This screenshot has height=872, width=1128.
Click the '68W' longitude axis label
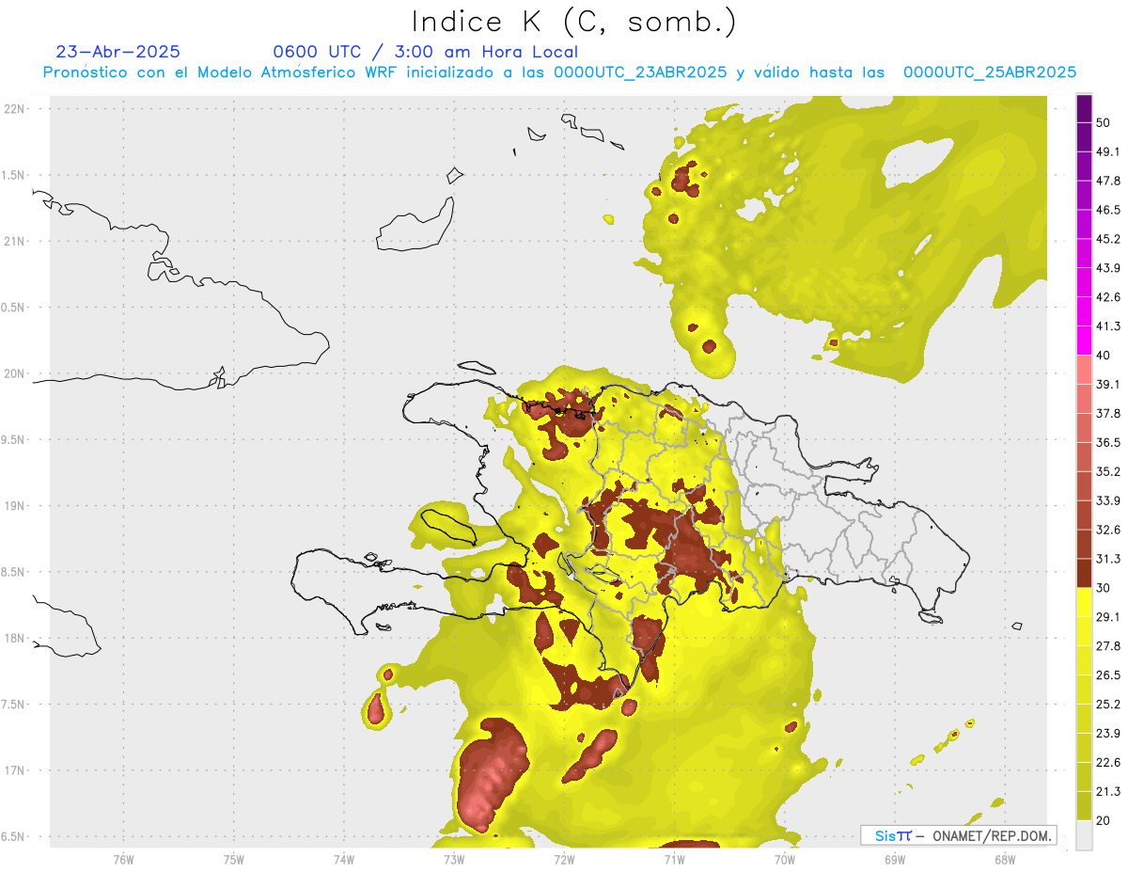pos(1005,860)
